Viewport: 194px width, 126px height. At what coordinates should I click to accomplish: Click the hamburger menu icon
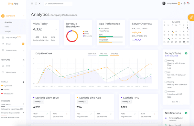click(32, 4)
